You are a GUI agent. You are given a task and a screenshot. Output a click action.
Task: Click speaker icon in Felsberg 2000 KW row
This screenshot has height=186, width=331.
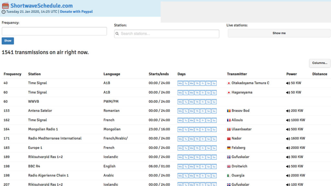[x=288, y=148]
